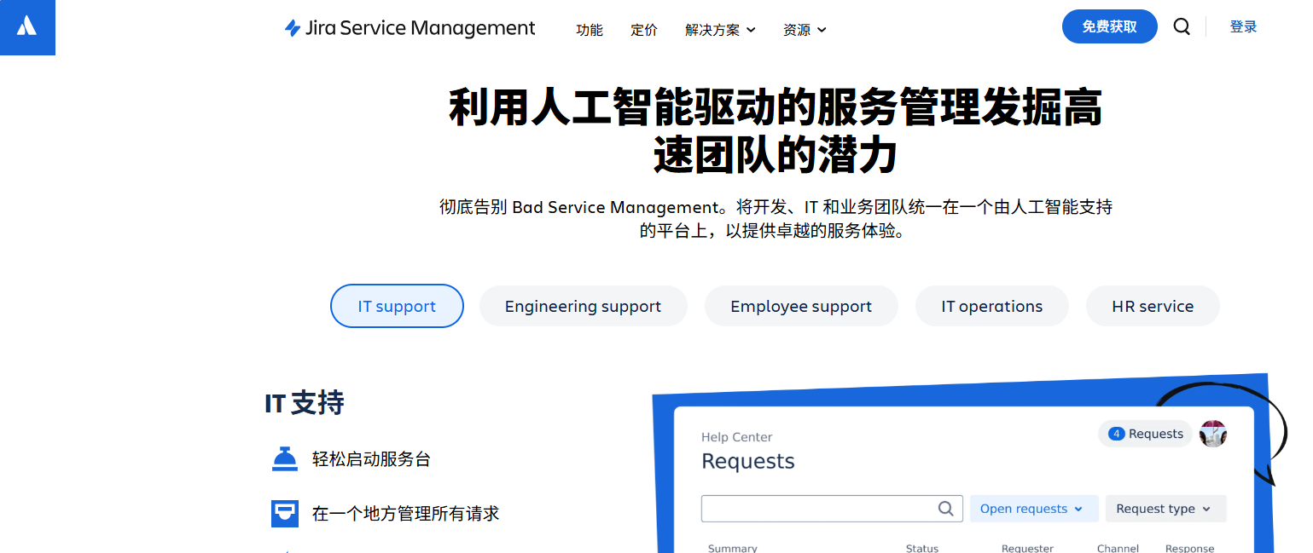This screenshot has width=1313, height=553.
Task: Click the Help Center search magnifier
Action: pyautogui.click(x=945, y=509)
